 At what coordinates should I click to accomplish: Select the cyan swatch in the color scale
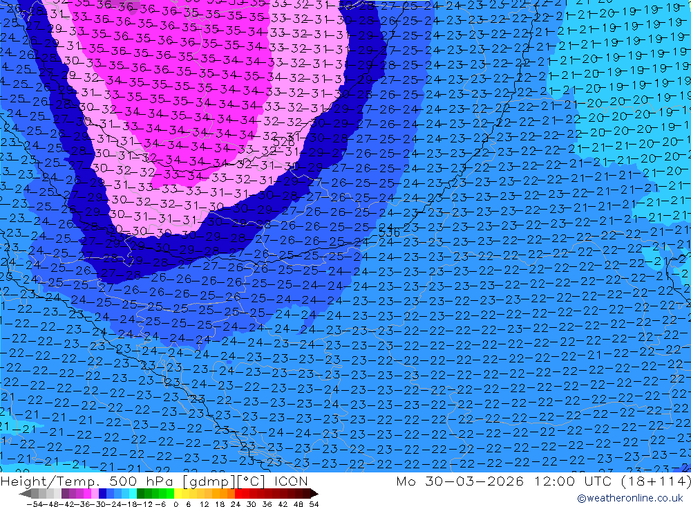pos(133,494)
